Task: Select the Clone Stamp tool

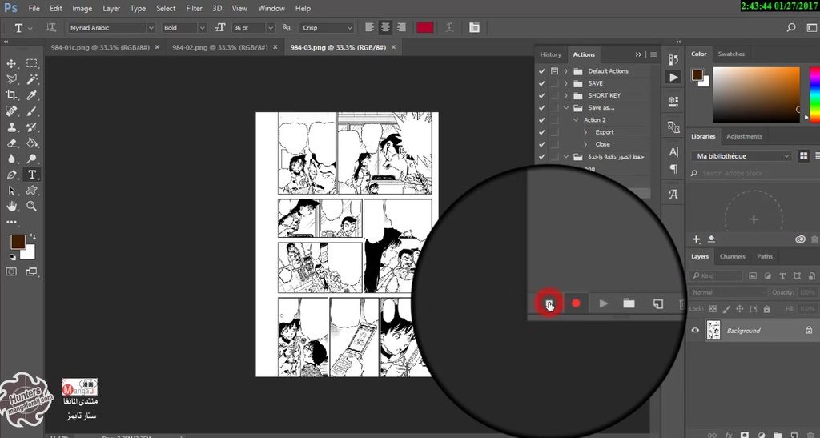Action: tap(11, 127)
